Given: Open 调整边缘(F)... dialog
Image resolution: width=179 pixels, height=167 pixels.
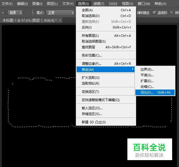Looking at the screenshot, I should pos(106,64).
